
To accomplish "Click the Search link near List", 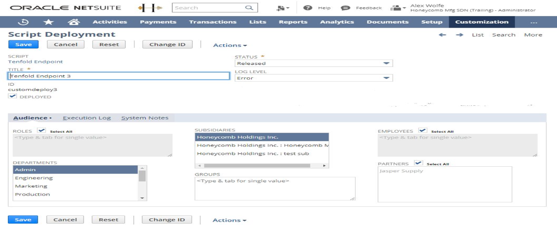I will pyautogui.click(x=504, y=35).
